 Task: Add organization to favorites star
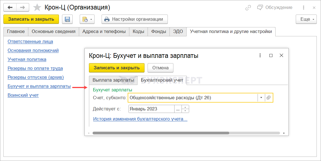(x=37, y=8)
